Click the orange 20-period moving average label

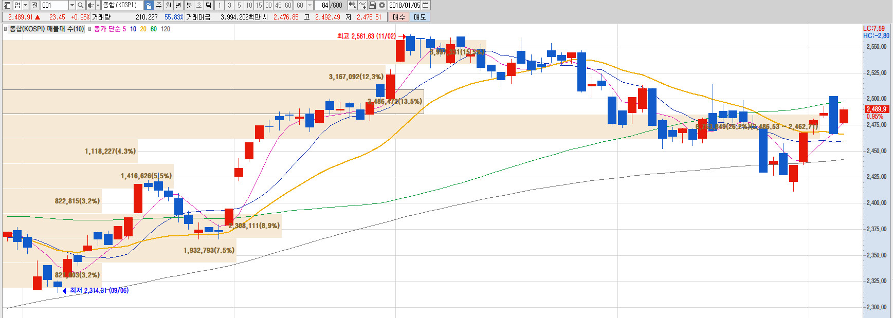click(x=143, y=29)
